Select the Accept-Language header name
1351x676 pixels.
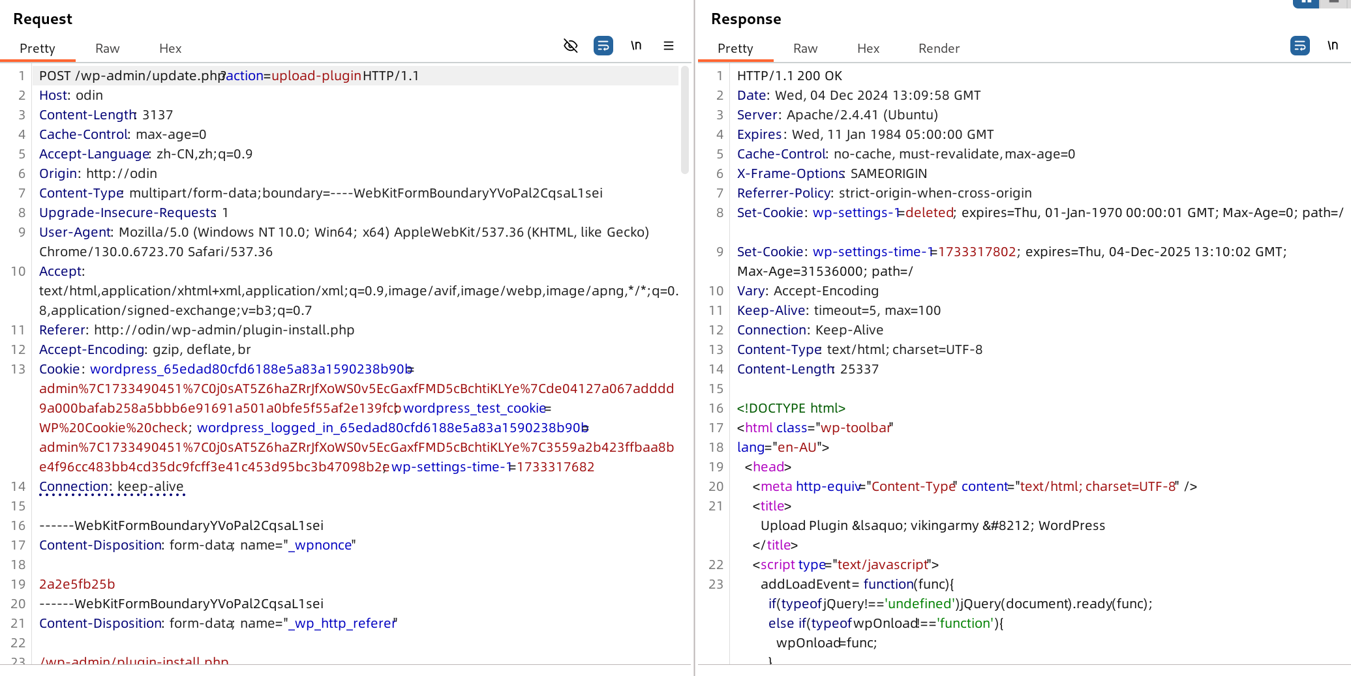[x=95, y=154]
